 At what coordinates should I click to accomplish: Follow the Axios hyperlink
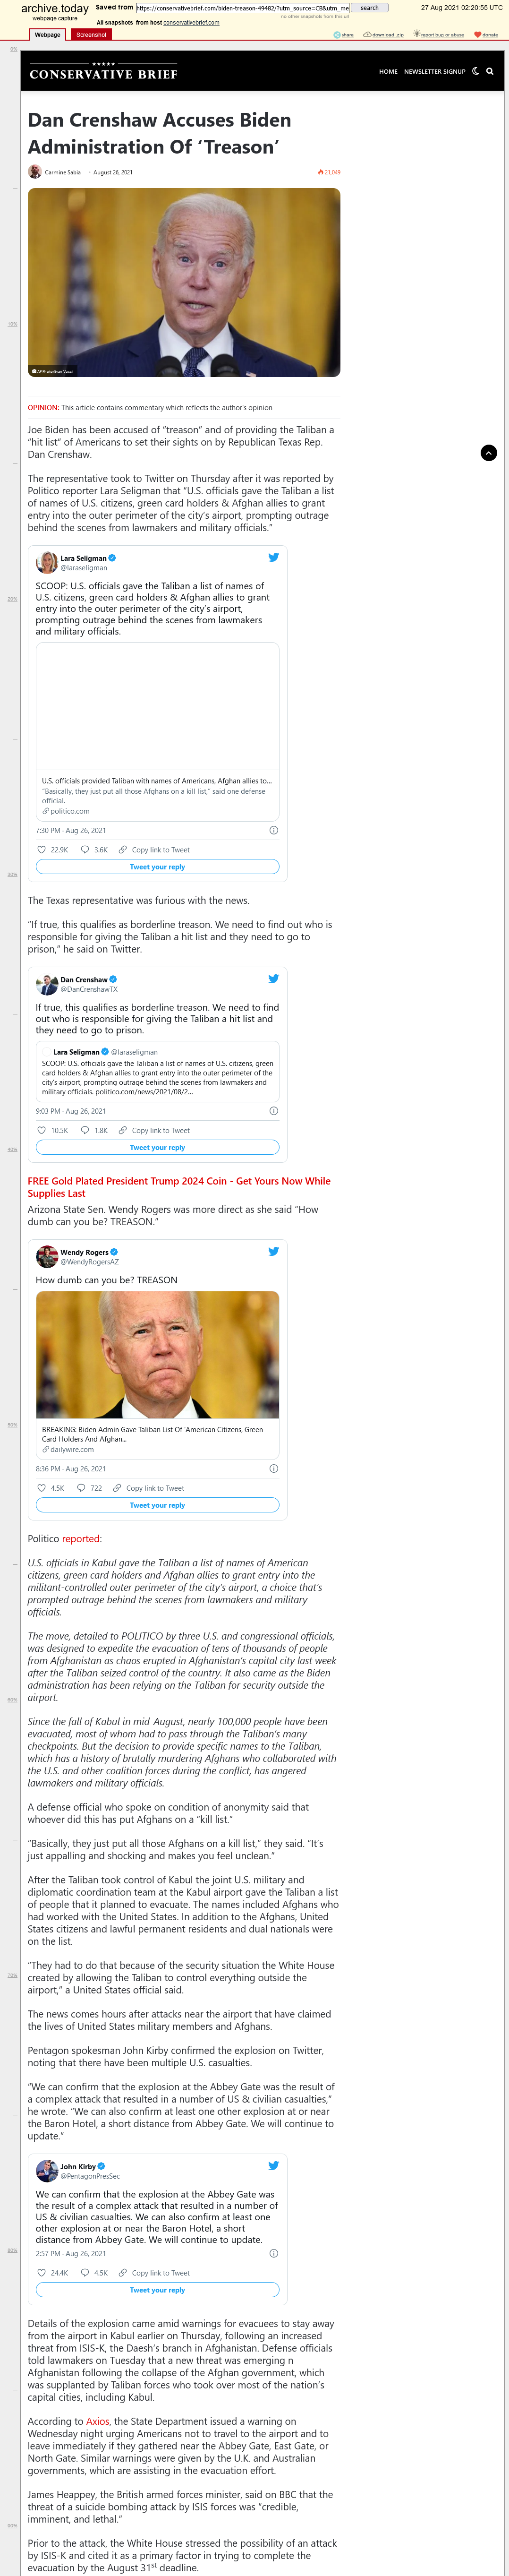[97, 2422]
